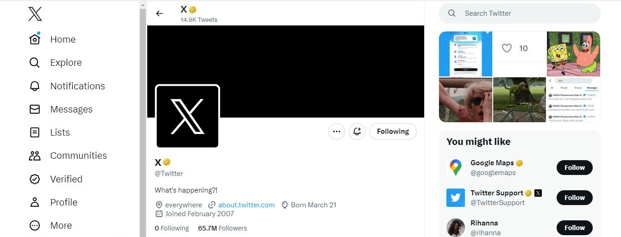
Task: Open the about.twitter.com link
Action: (x=246, y=205)
